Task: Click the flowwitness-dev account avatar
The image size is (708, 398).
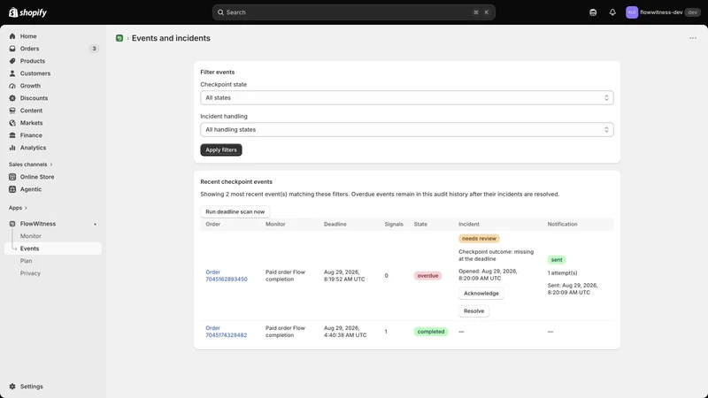Action: [x=632, y=12]
